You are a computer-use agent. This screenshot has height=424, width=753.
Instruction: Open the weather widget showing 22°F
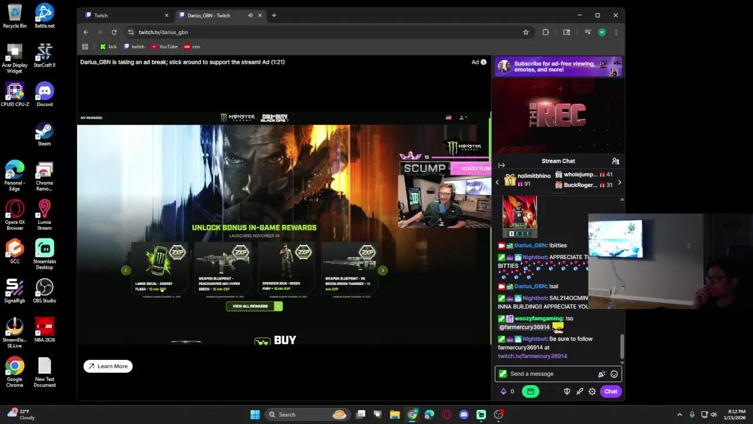(21, 415)
